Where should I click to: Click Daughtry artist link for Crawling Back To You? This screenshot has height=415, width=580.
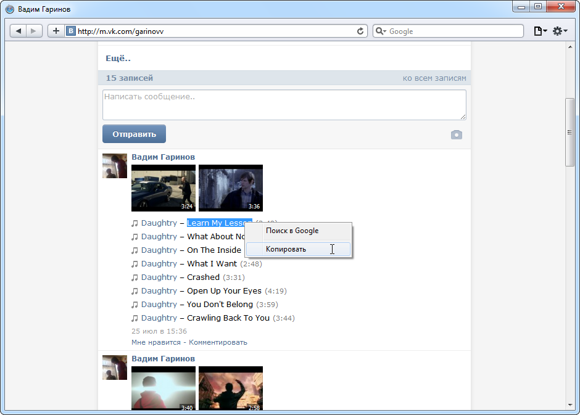[x=159, y=318]
